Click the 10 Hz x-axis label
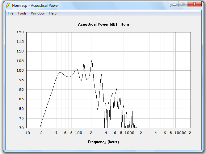 click(27, 133)
